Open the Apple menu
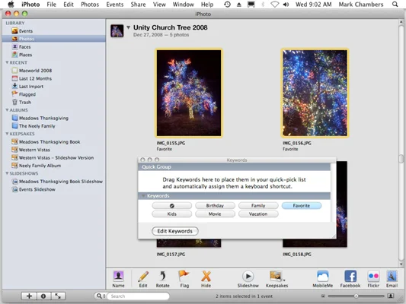This screenshot has height=304, width=406. [x=11, y=4]
